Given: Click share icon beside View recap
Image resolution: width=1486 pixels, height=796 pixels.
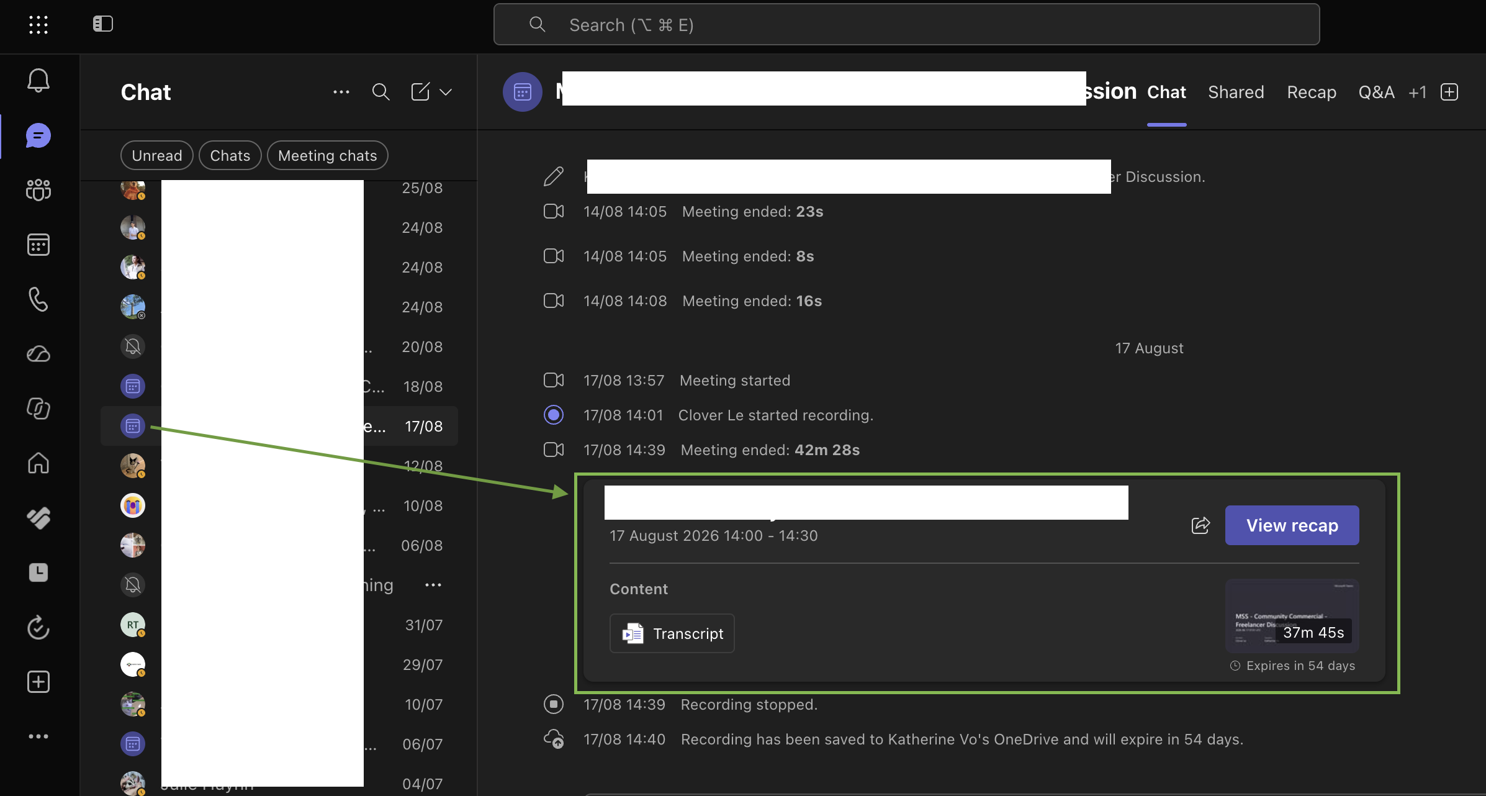Looking at the screenshot, I should (1201, 525).
